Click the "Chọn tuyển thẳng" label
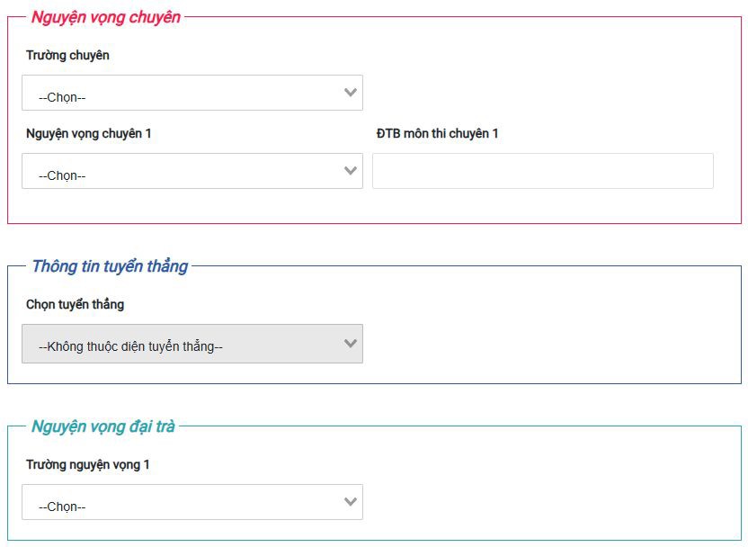 (75, 305)
